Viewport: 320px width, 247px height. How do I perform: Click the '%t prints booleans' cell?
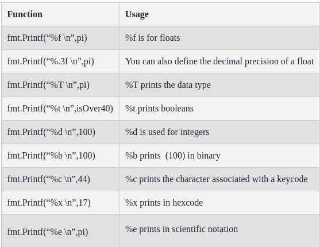(219, 109)
